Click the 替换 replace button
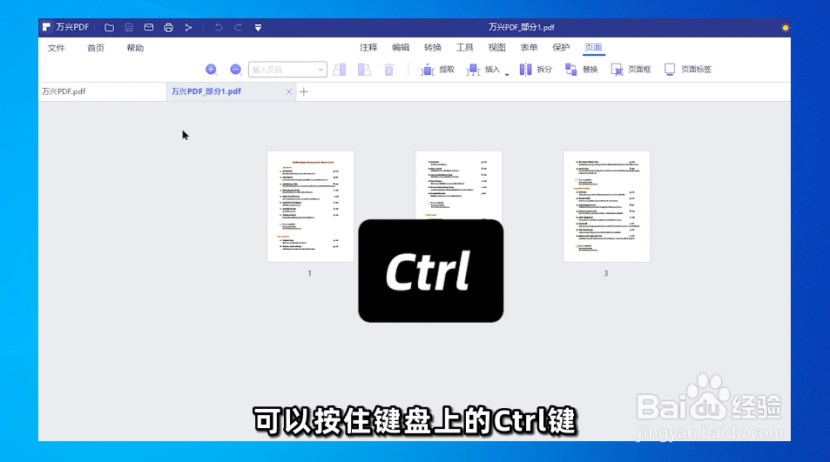The width and height of the screenshot is (830, 462). (581, 70)
